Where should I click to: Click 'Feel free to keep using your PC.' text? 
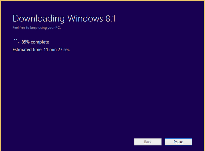click(37, 28)
